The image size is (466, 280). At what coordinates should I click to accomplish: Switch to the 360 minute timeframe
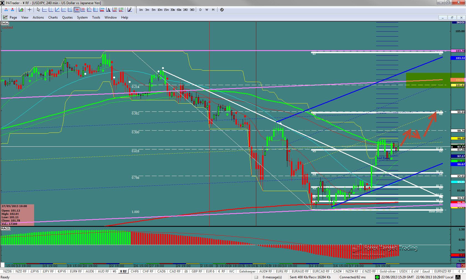(x=192, y=10)
